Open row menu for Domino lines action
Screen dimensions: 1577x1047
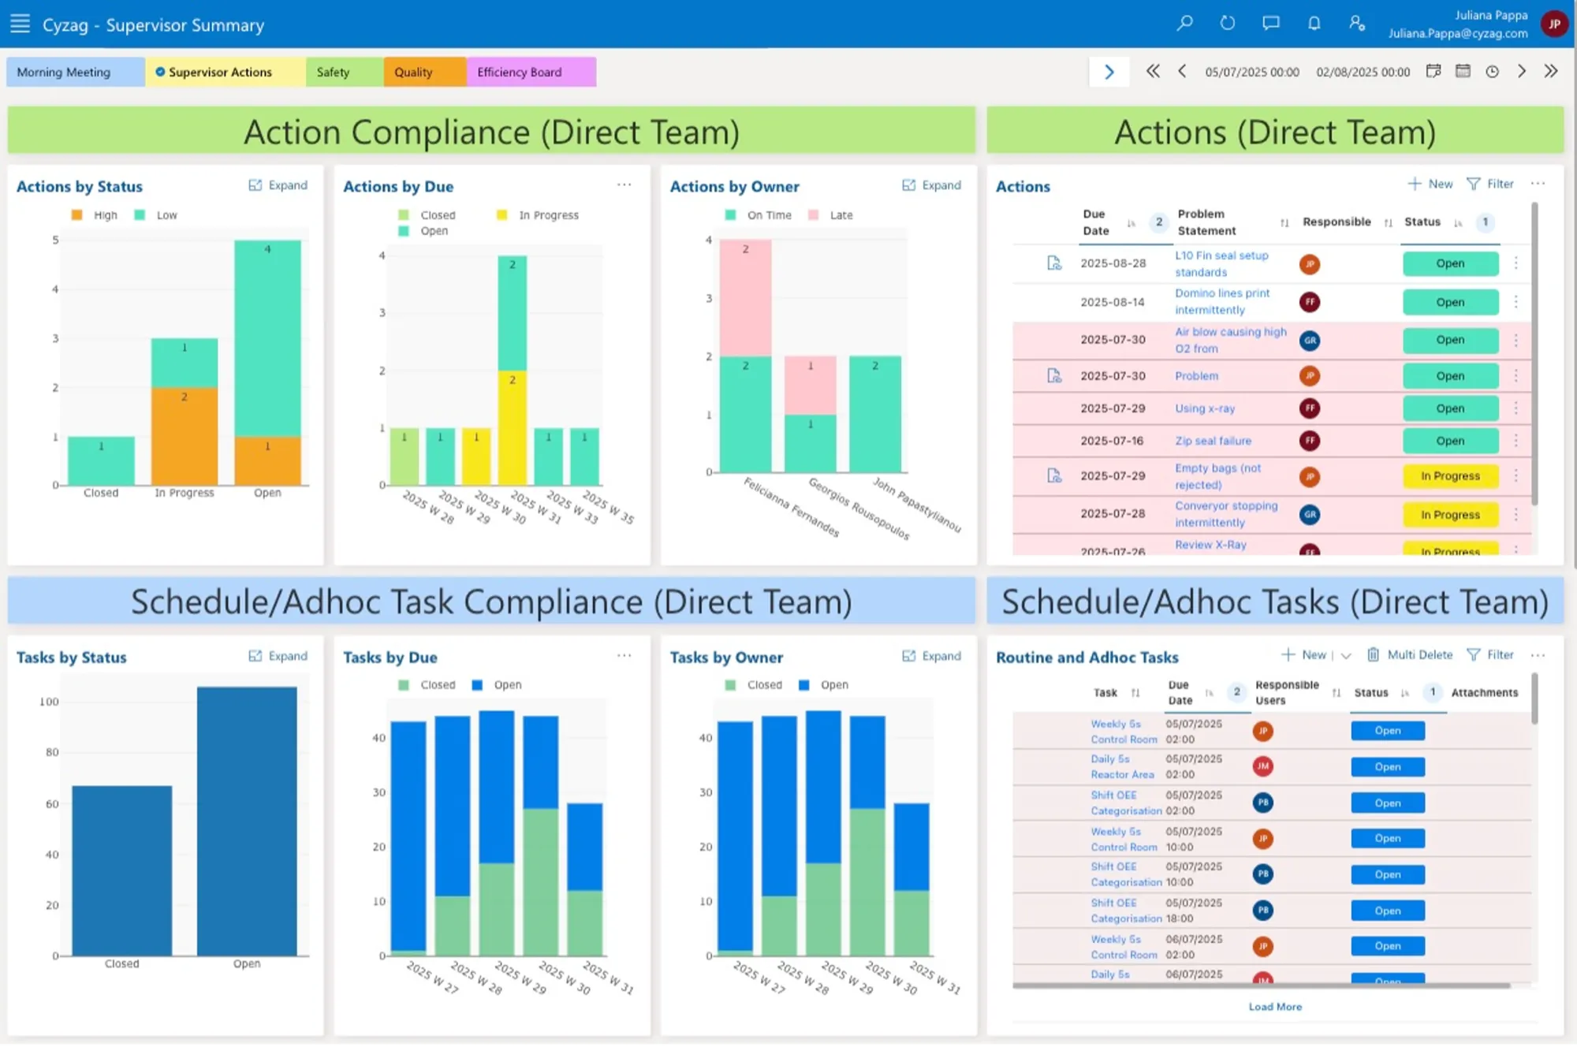(1515, 302)
